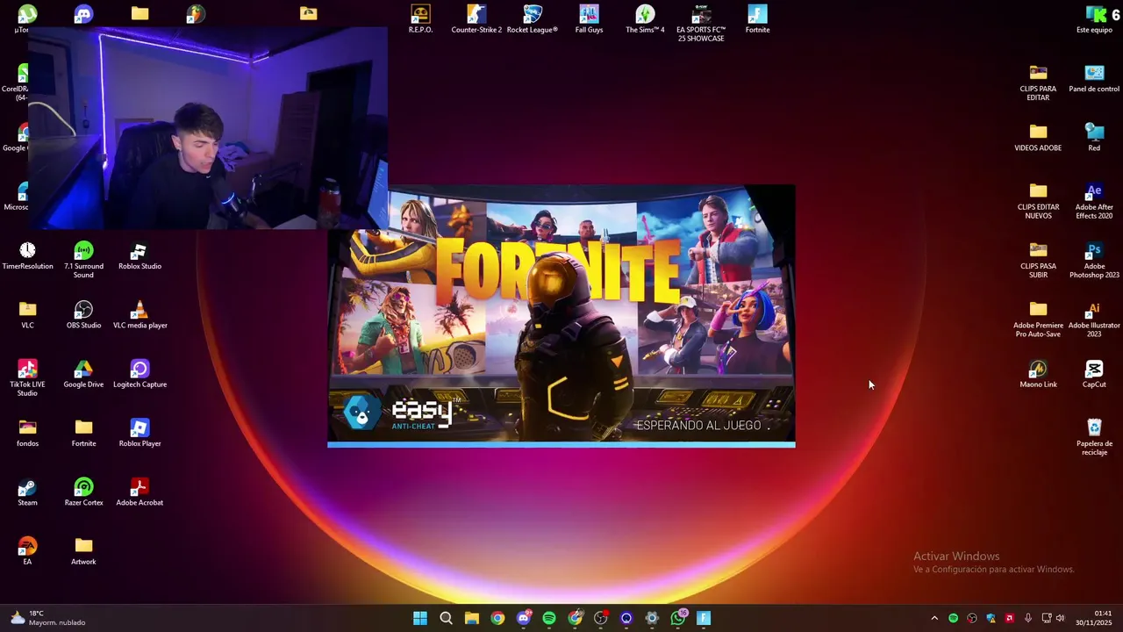The width and height of the screenshot is (1123, 632).
Task: Switch to Spotify in taskbar
Action: tap(549, 618)
